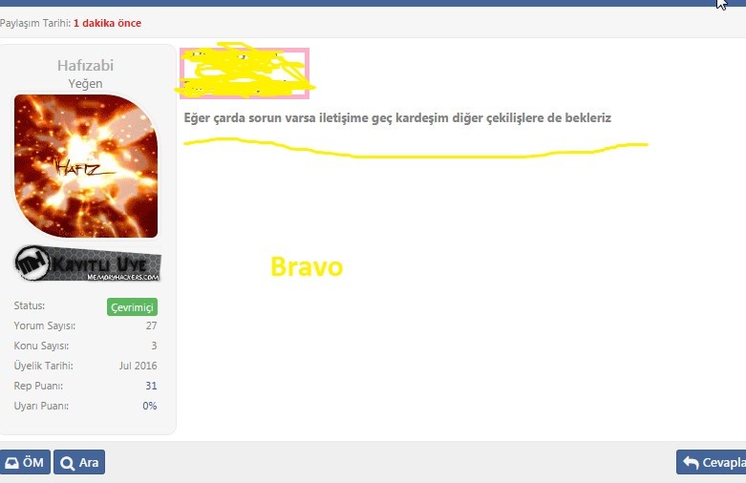
Task: Click the Üyelik Tarihi label
Action: coord(44,366)
